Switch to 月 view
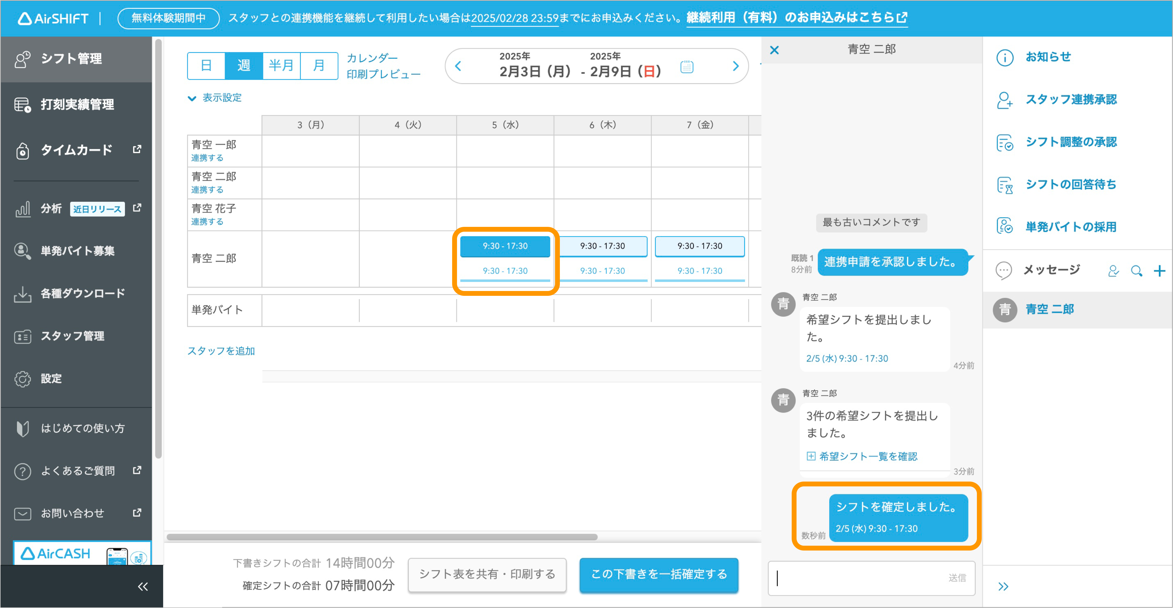The image size is (1173, 608). tap(319, 66)
